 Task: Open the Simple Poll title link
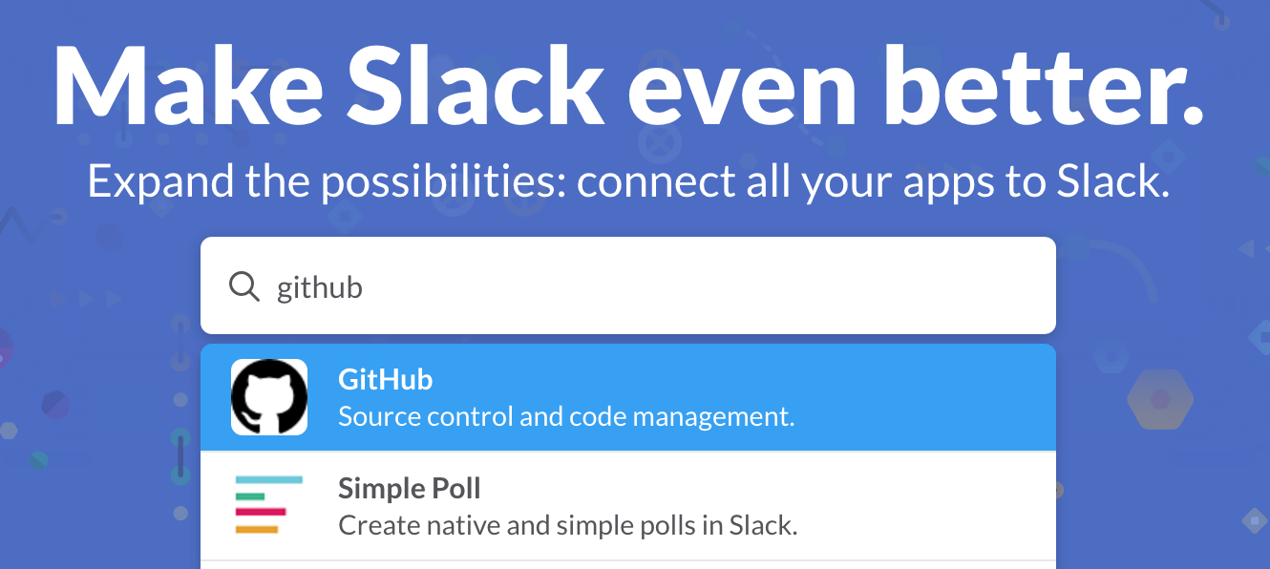click(409, 489)
